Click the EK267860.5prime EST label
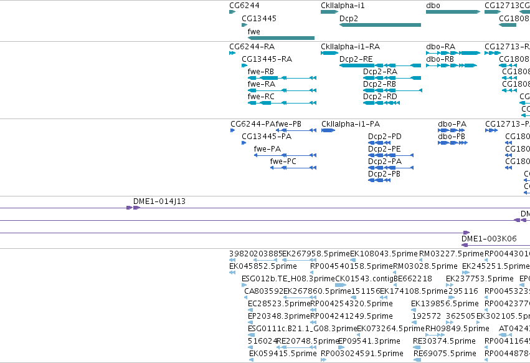 [317, 291]
